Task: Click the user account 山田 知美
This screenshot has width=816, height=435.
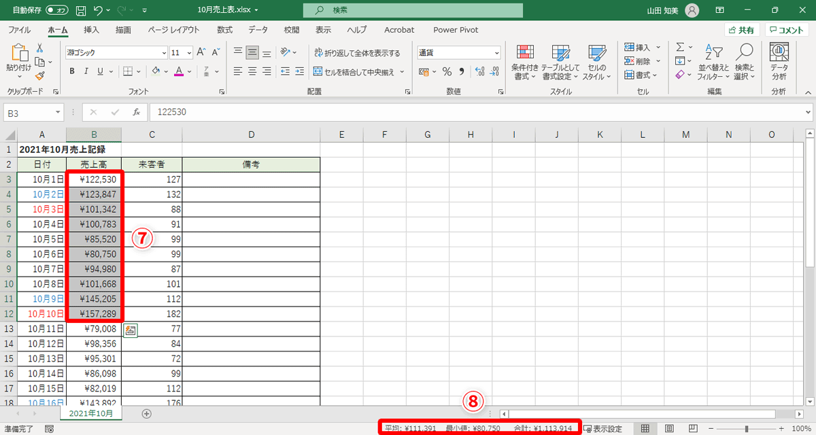Action: tap(673, 10)
